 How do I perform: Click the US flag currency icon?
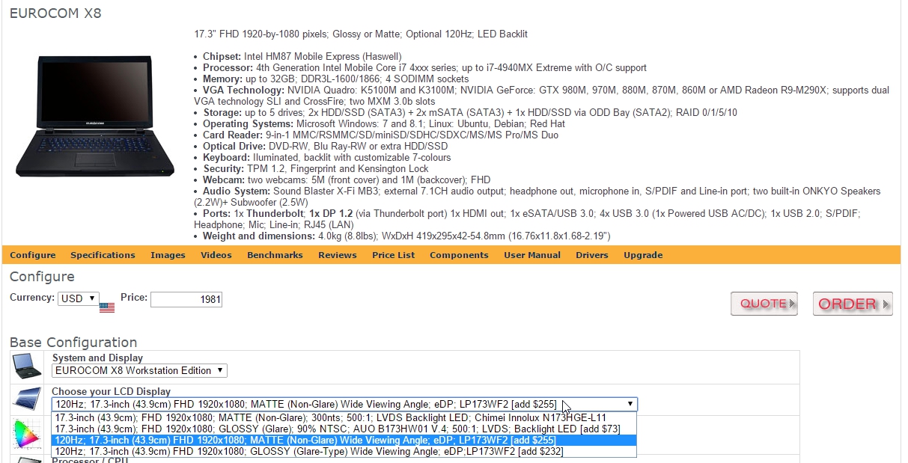(x=106, y=307)
